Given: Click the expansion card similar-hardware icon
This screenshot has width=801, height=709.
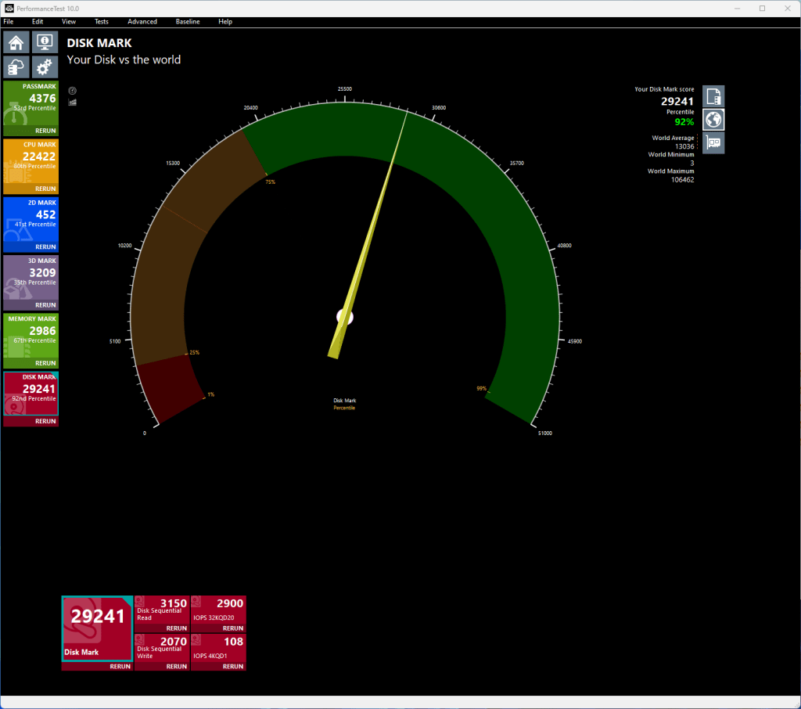Looking at the screenshot, I should (713, 142).
